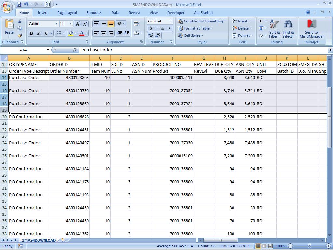Image resolution: width=333 pixels, height=250 pixels.
Task: Click the Cut scissors icon
Action: [x=20, y=21]
